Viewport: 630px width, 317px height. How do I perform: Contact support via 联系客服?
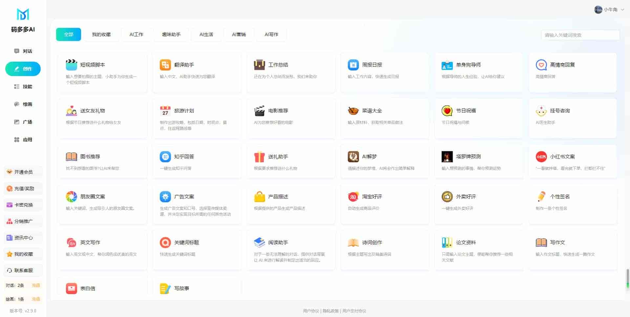(x=23, y=270)
